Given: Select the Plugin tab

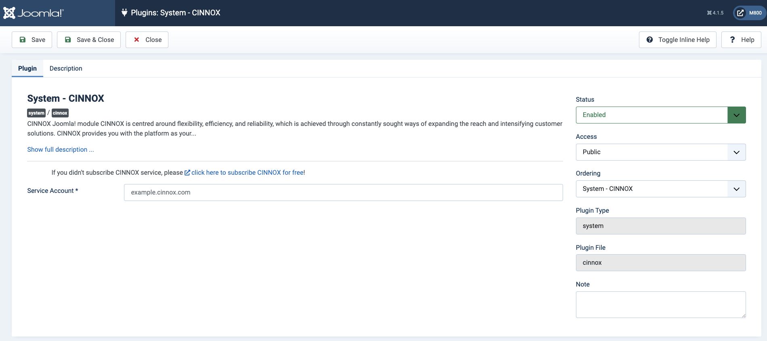Looking at the screenshot, I should 27,69.
